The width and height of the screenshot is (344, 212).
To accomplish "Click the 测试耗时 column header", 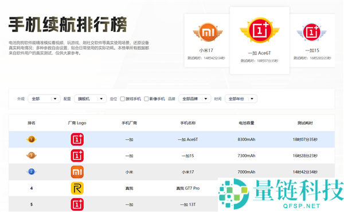I will (305, 123).
